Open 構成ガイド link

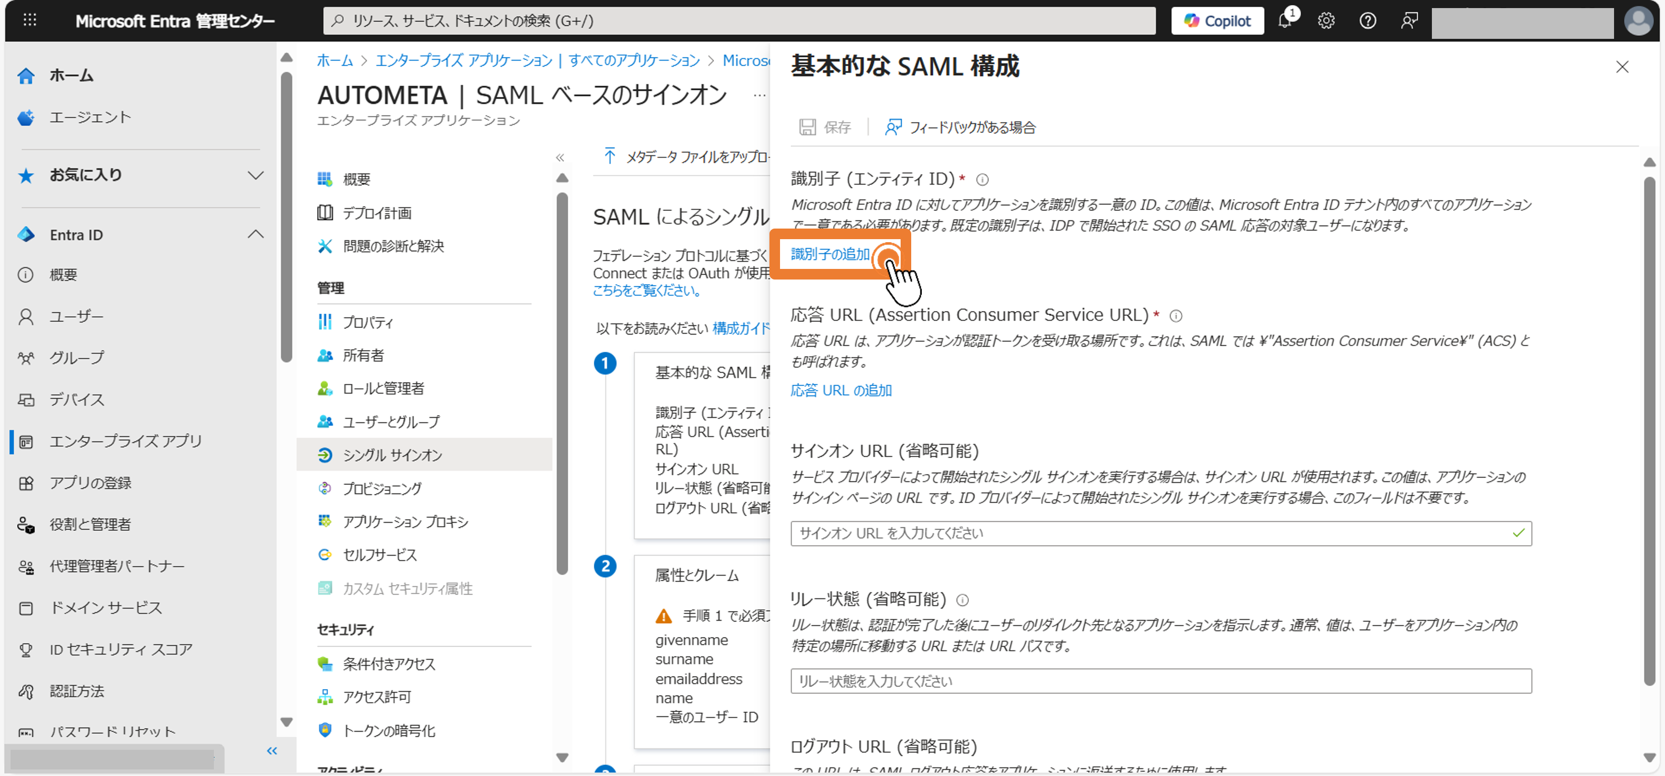point(741,329)
